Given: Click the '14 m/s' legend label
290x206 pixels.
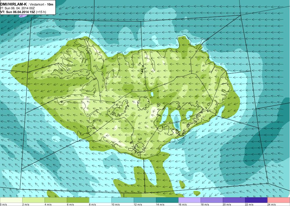Looking at the screenshot, I should tap(160, 205).
